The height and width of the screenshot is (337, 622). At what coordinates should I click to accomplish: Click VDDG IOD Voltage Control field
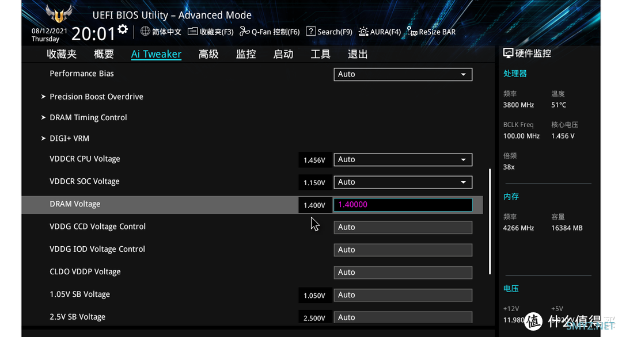tap(403, 250)
